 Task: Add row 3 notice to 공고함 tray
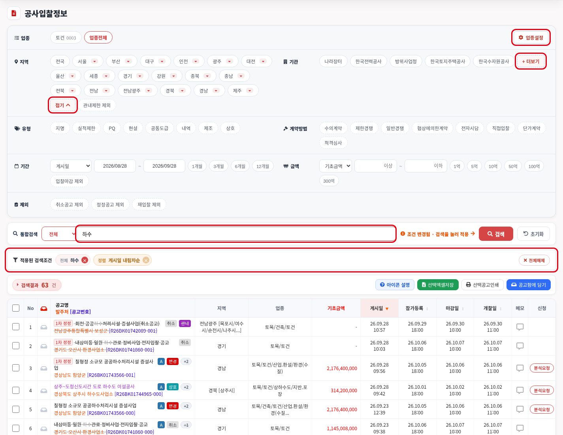[44, 368]
